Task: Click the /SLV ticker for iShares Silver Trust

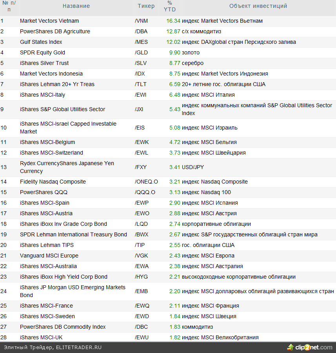Action: [141, 63]
